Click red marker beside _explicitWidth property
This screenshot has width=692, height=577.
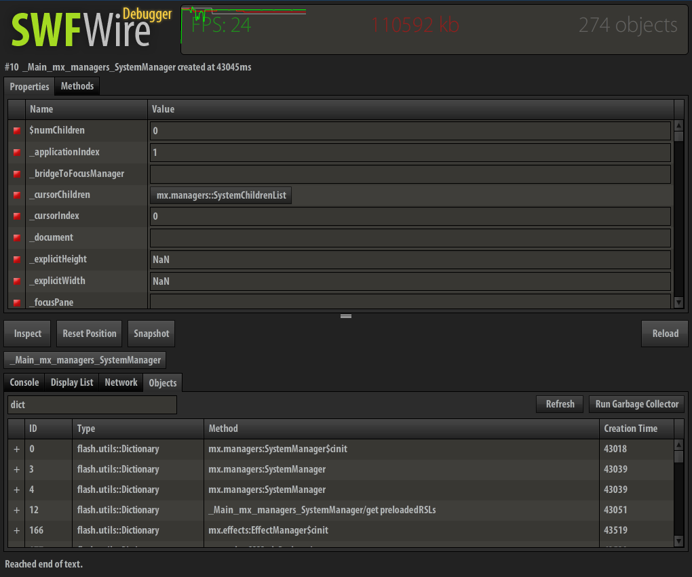point(17,281)
